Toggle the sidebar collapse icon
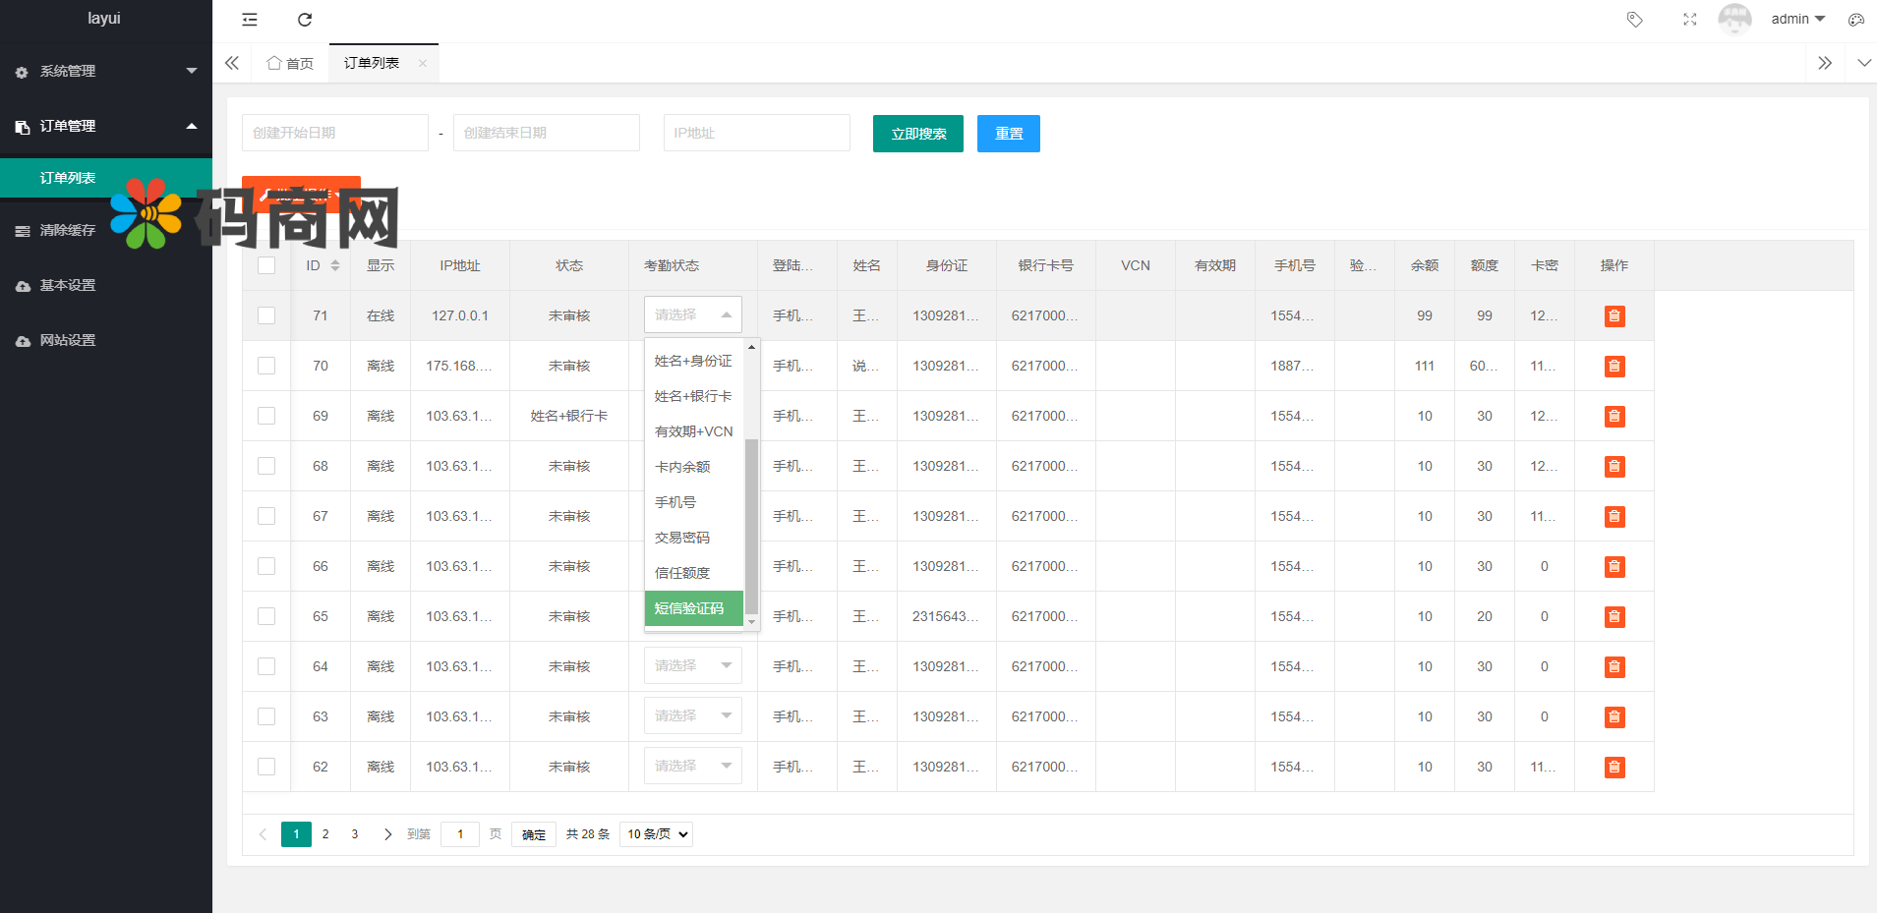The width and height of the screenshot is (1877, 913). (x=250, y=20)
